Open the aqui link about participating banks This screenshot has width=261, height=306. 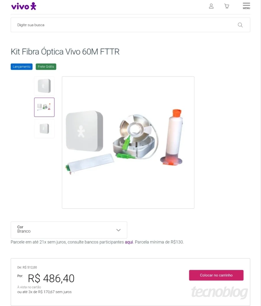(128, 242)
